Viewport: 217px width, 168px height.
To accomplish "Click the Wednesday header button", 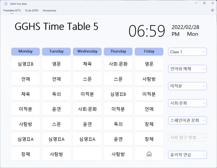I will click(x=87, y=51).
